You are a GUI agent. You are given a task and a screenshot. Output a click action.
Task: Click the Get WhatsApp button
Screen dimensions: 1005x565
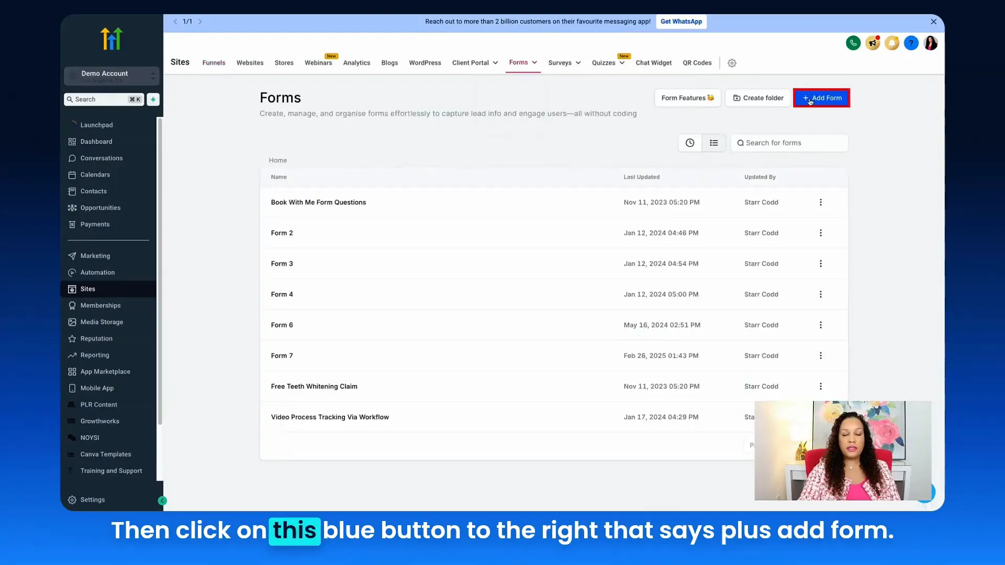[x=681, y=21]
